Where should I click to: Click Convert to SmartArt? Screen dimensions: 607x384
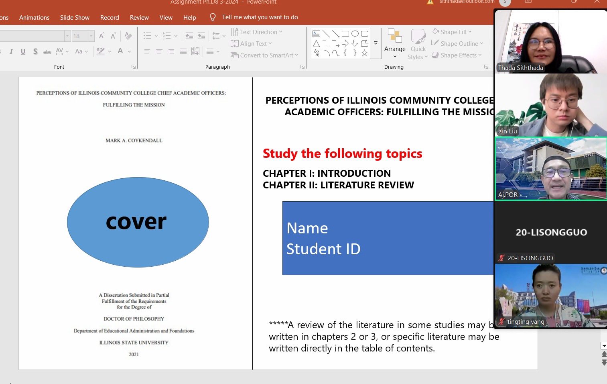264,55
